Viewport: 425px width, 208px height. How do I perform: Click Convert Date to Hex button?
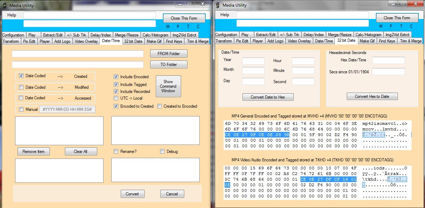pyautogui.click(x=268, y=97)
